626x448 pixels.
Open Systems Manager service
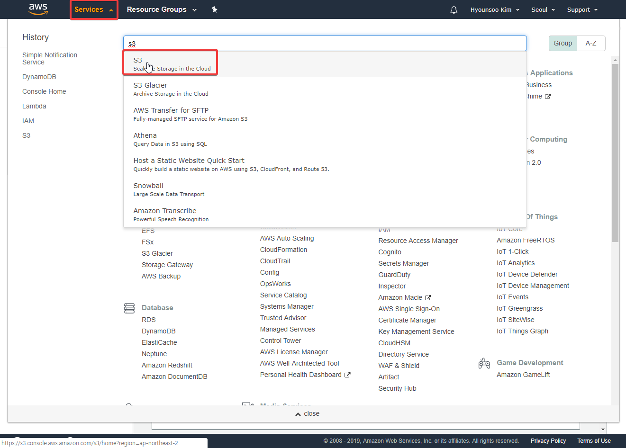click(x=287, y=306)
